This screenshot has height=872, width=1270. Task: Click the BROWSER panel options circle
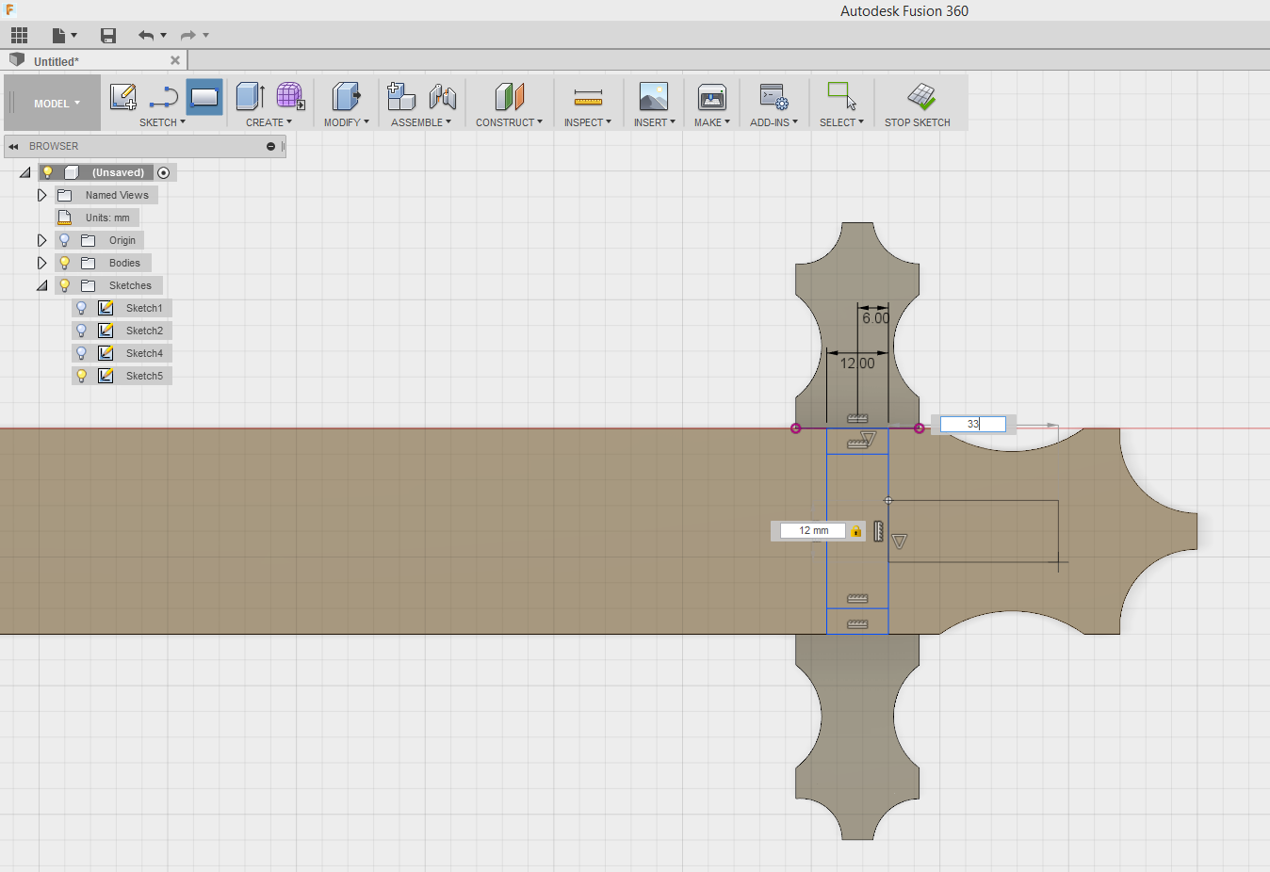click(270, 146)
